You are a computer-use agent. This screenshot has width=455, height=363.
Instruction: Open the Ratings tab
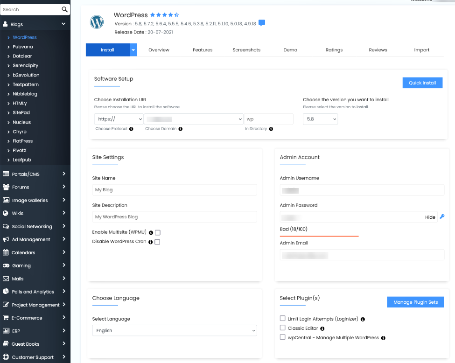pos(334,50)
